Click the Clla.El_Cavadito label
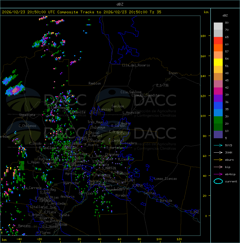The height and width of the screenshot is (243, 240). tap(145, 95)
